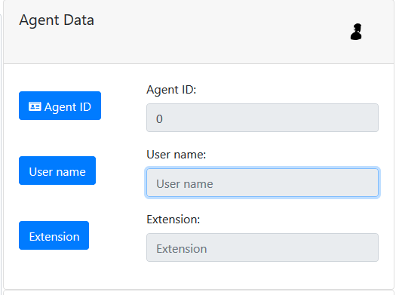Click into the User name text field
This screenshot has width=399, height=295.
(262, 183)
